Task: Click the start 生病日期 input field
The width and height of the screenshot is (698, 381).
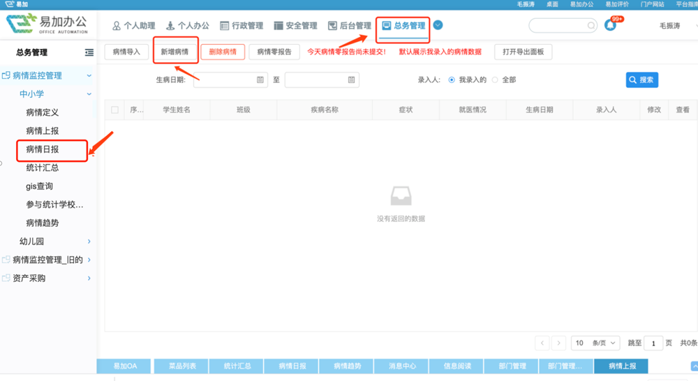Action: (230, 80)
